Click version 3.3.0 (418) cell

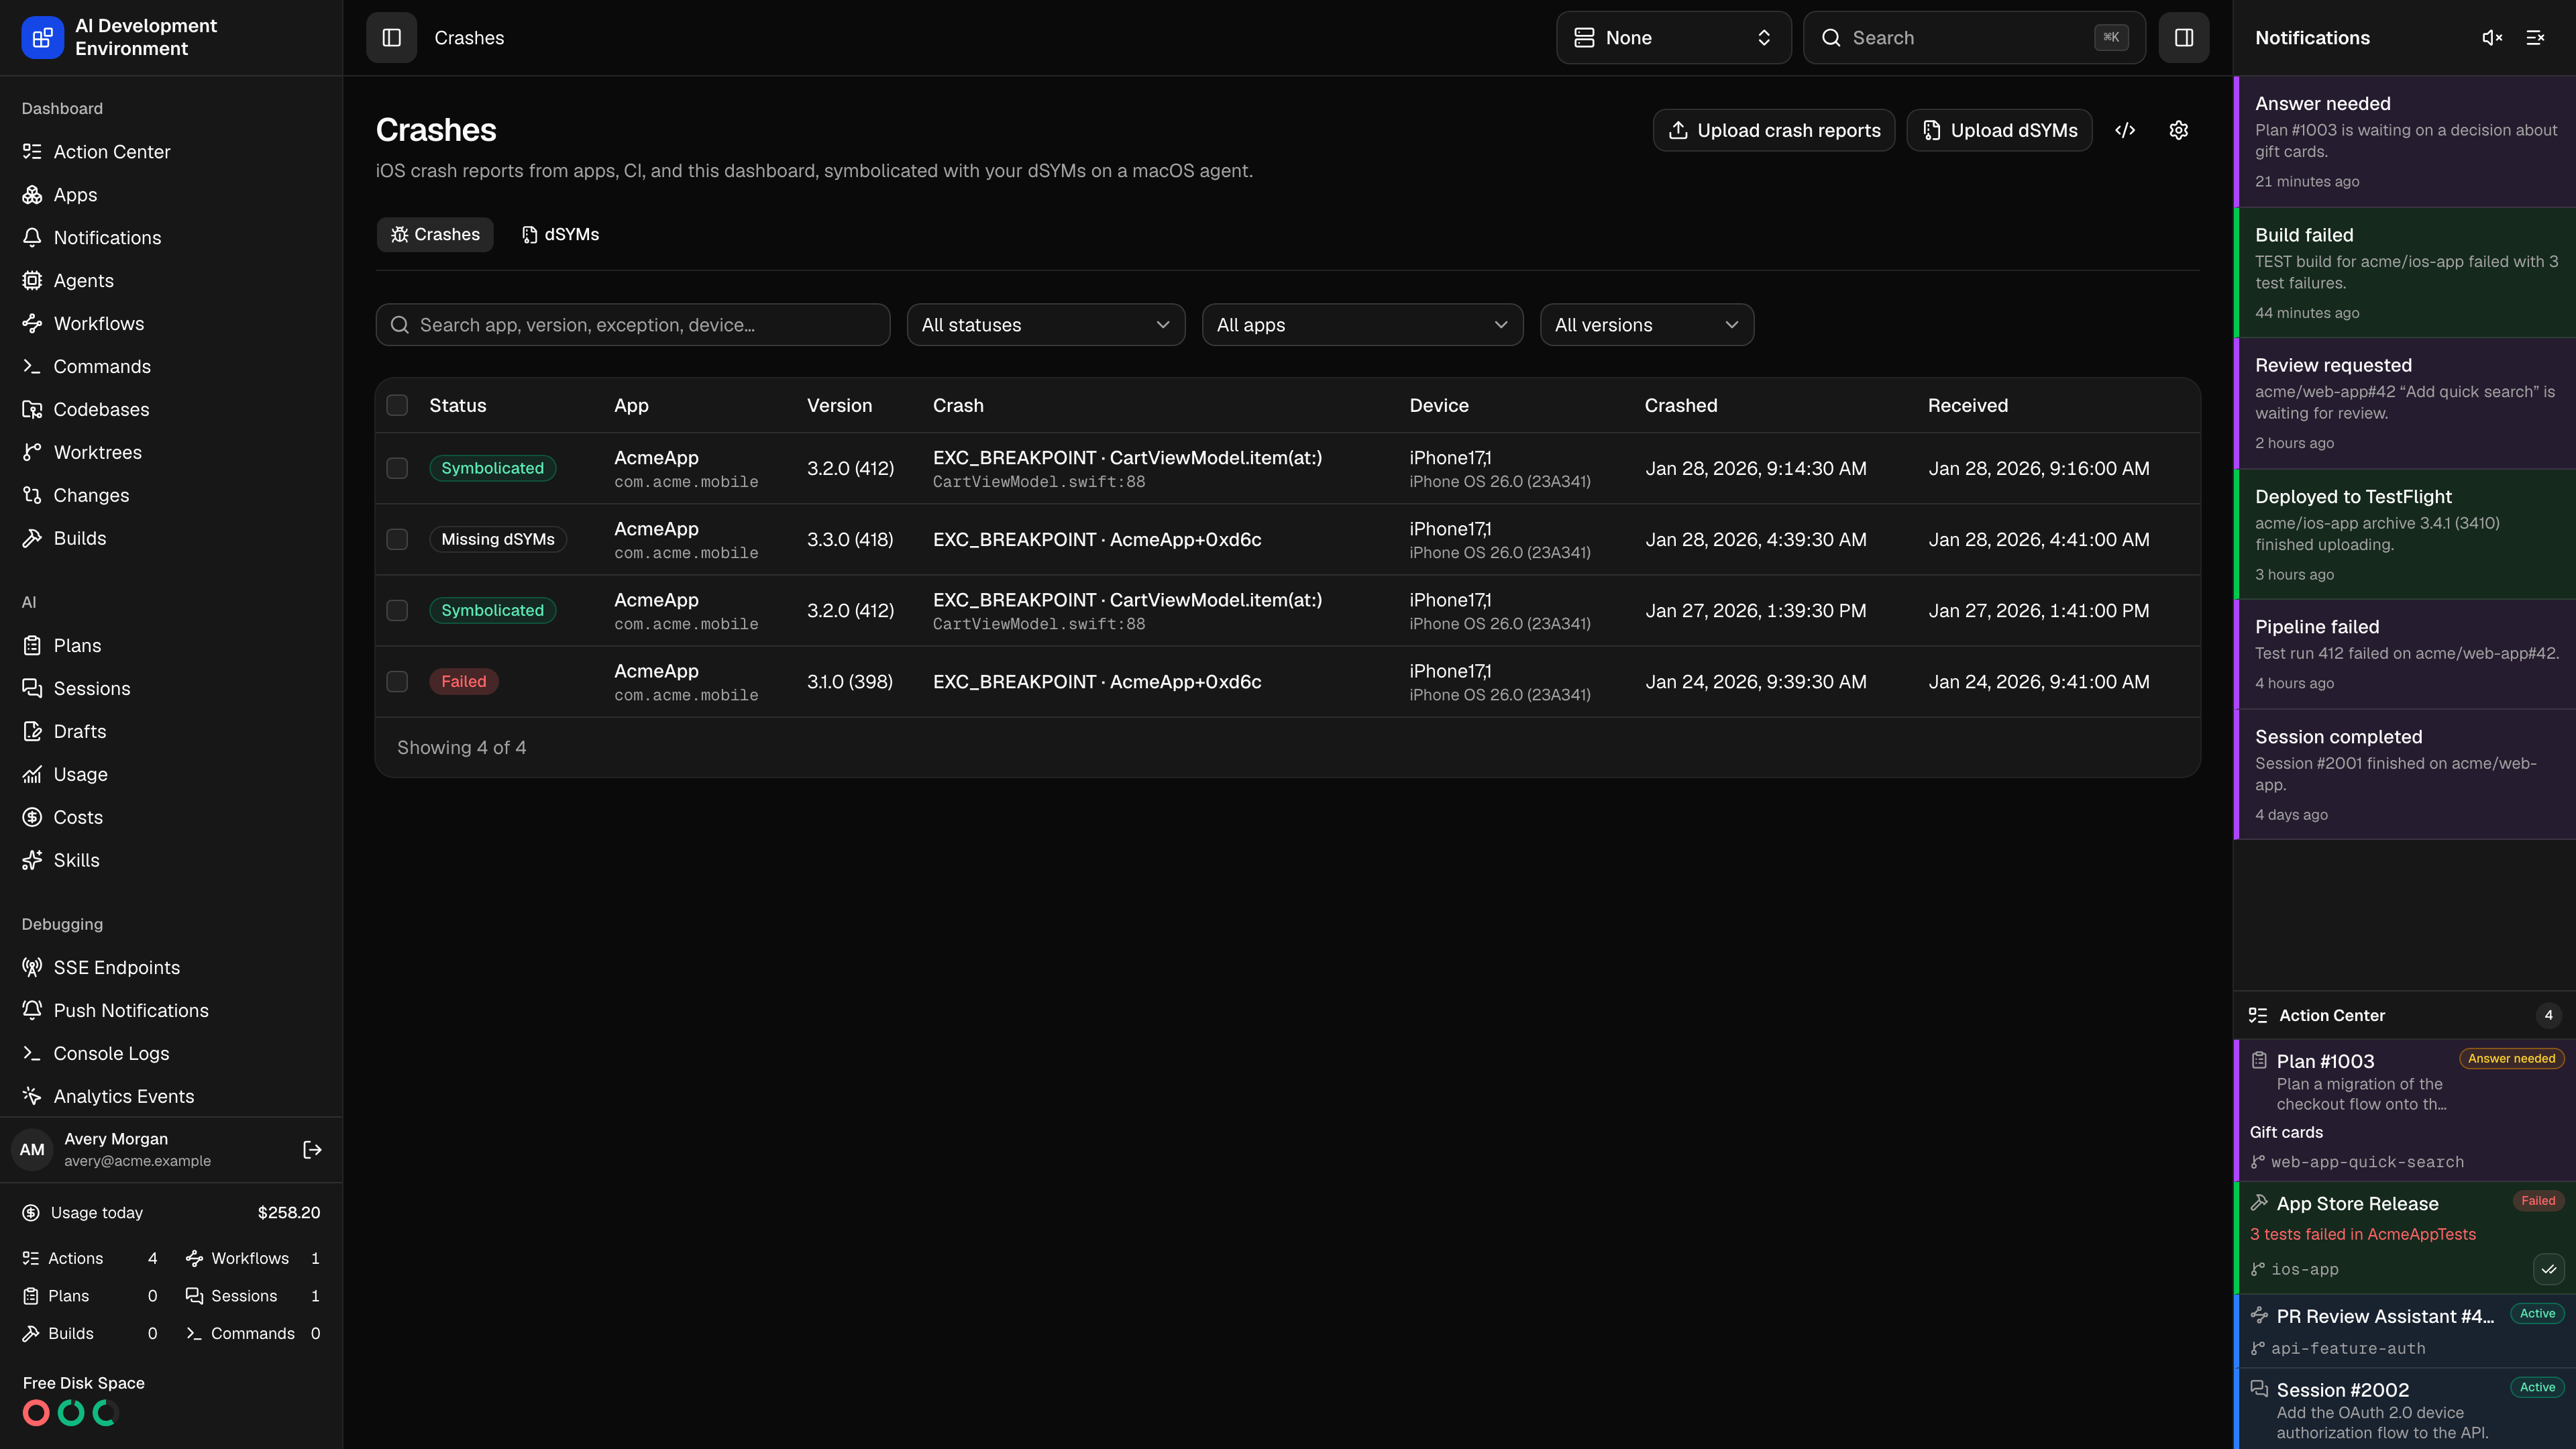coord(850,539)
